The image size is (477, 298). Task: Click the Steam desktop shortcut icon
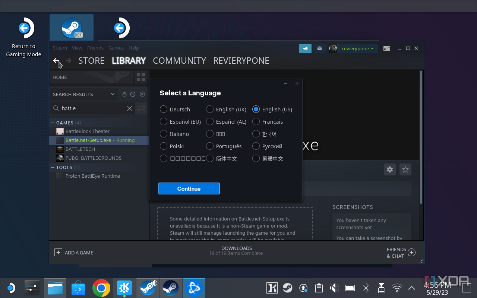(x=72, y=28)
